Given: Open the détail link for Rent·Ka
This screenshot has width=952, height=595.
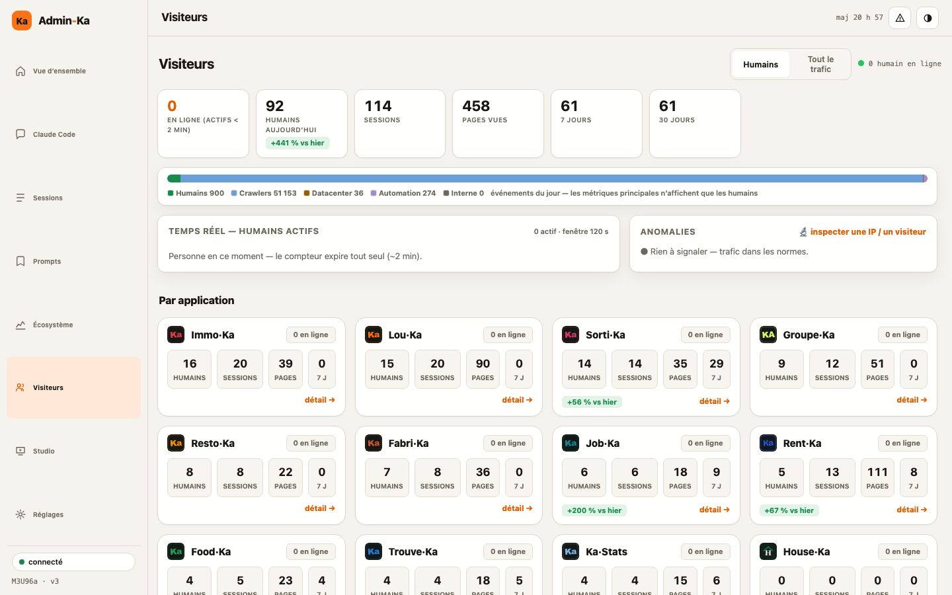Looking at the screenshot, I should (x=912, y=510).
